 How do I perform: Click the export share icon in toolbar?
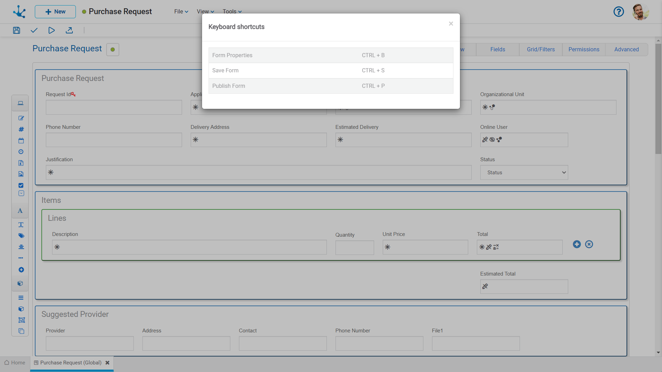(69, 30)
